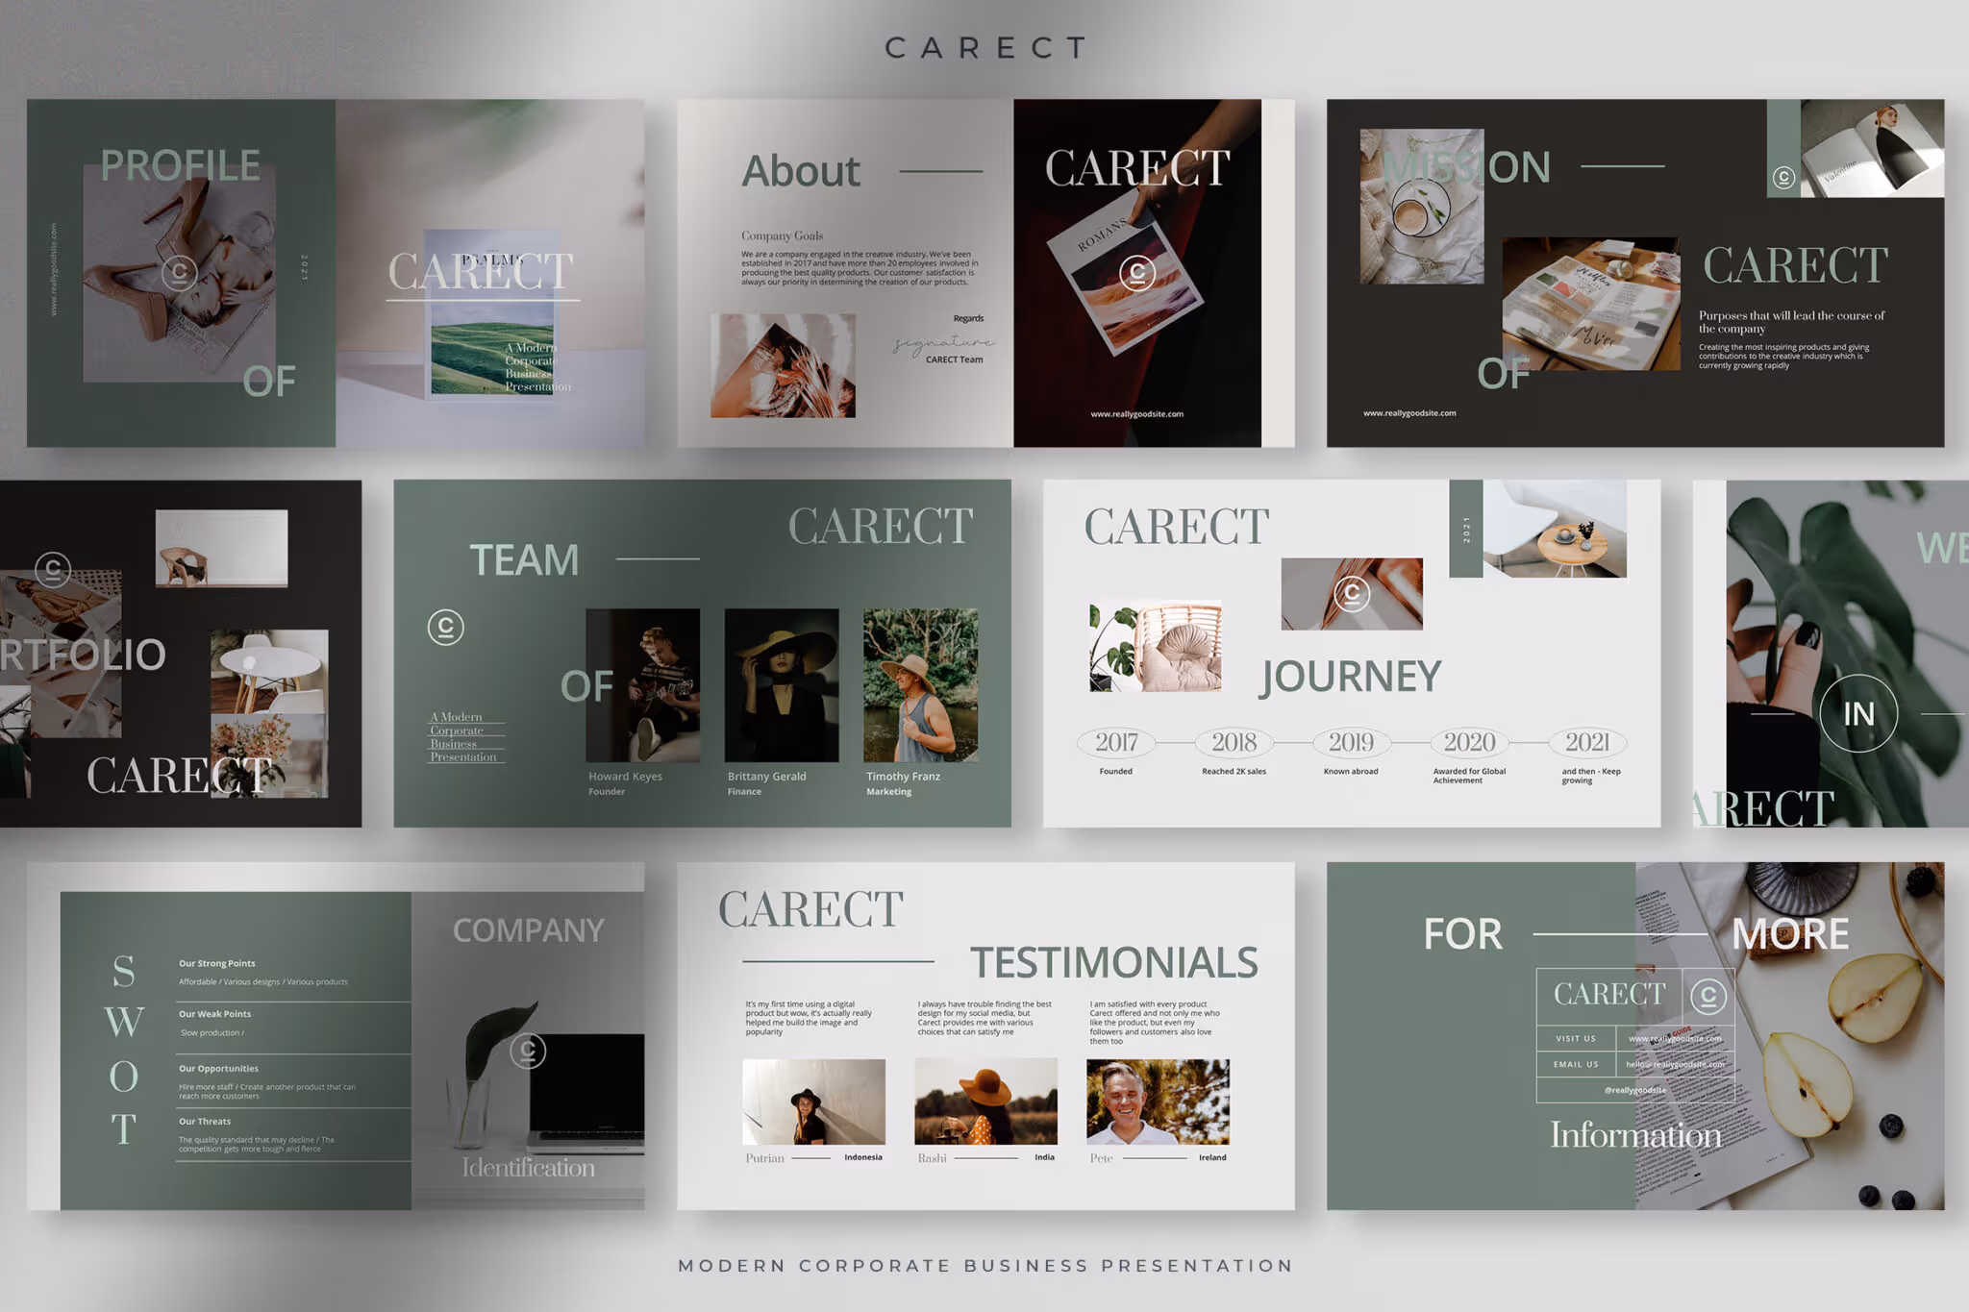Select the 2019 Known abroad marker
Viewport: 1969px width, 1312px height.
click(1351, 742)
